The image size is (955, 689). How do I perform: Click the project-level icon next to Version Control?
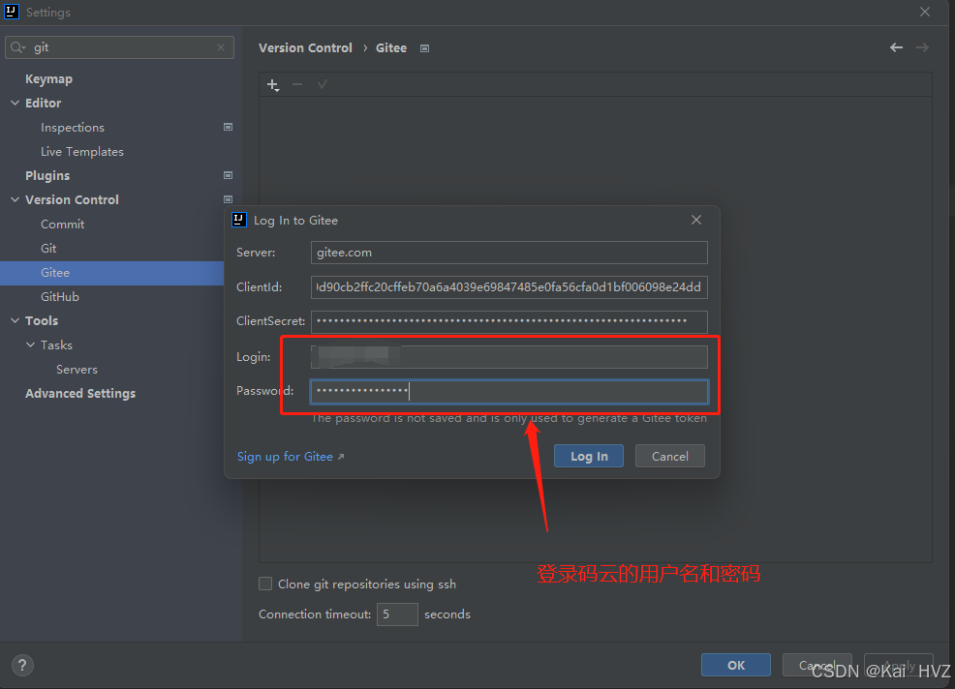point(228,199)
